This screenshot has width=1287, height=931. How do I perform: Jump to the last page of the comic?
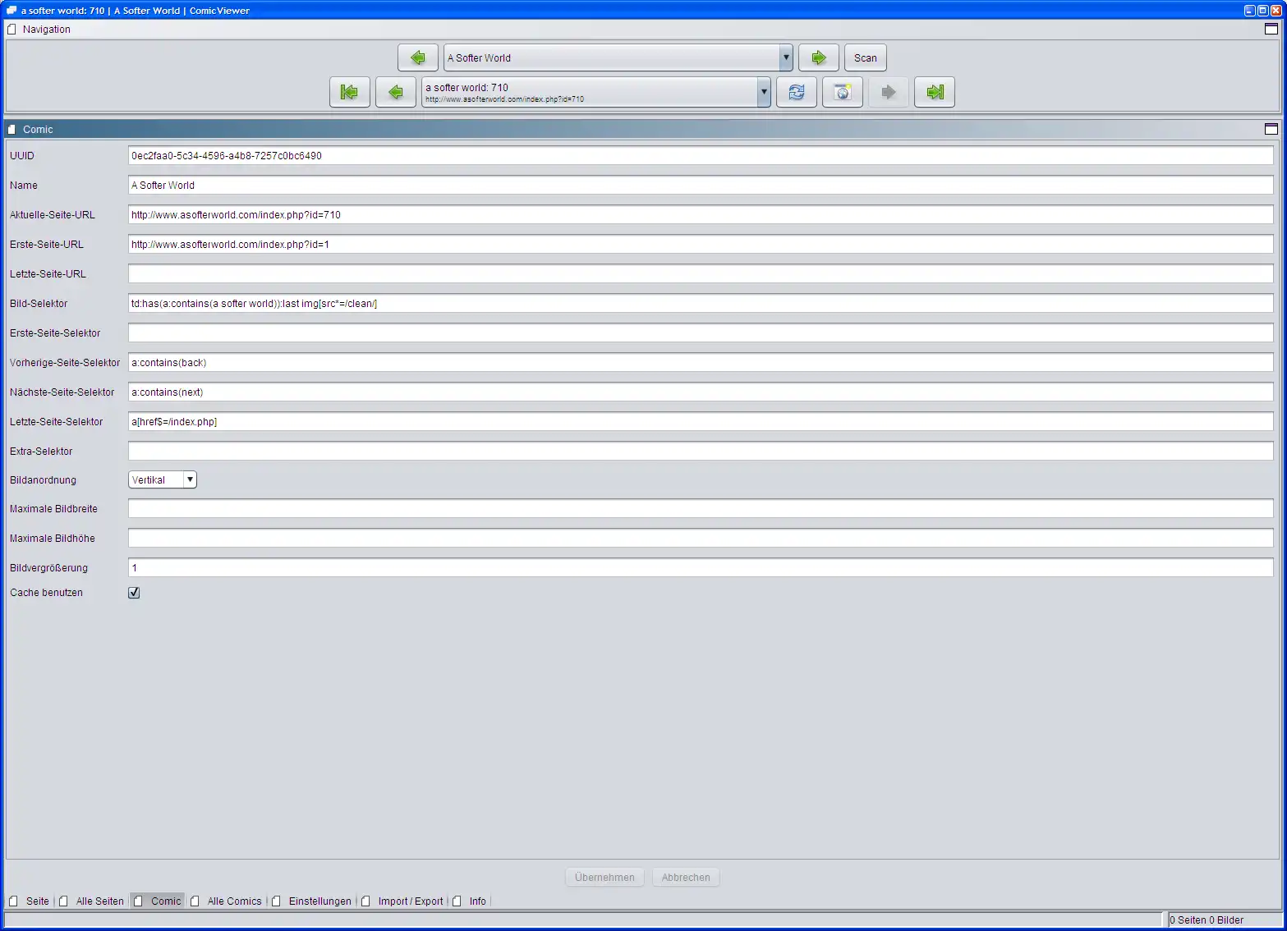tap(935, 92)
